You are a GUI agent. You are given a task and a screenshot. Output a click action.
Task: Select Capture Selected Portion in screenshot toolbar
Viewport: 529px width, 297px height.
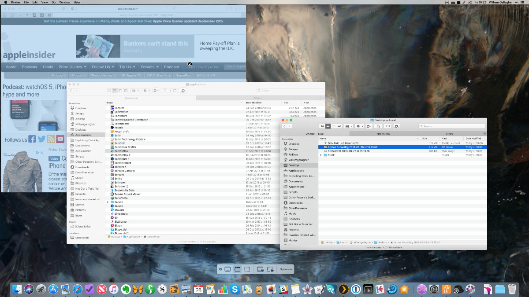247,269
